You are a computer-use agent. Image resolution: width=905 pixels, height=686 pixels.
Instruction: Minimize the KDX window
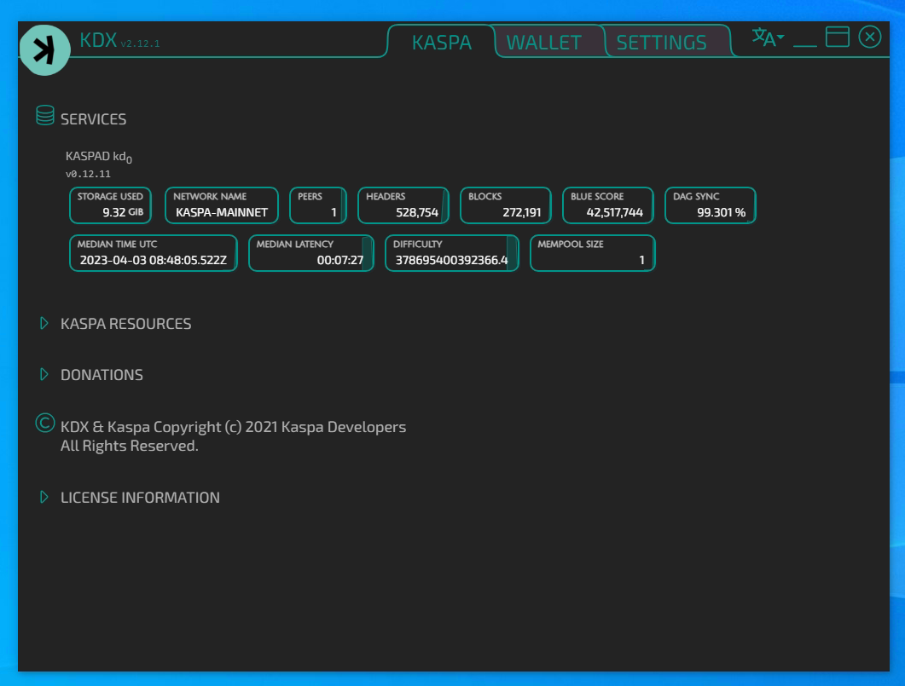point(804,43)
